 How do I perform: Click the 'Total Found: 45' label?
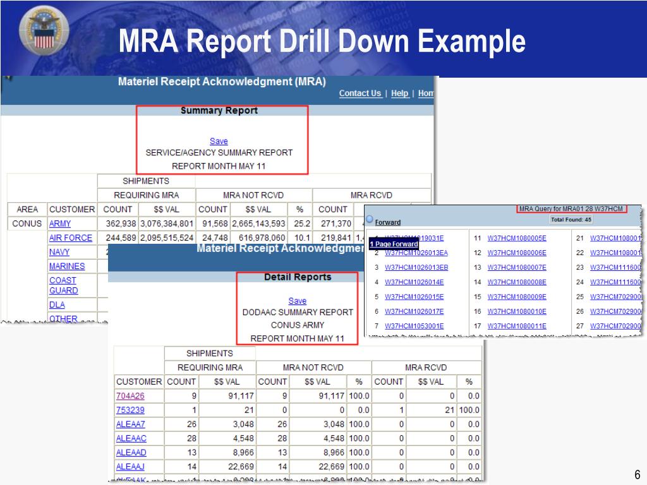(x=571, y=219)
